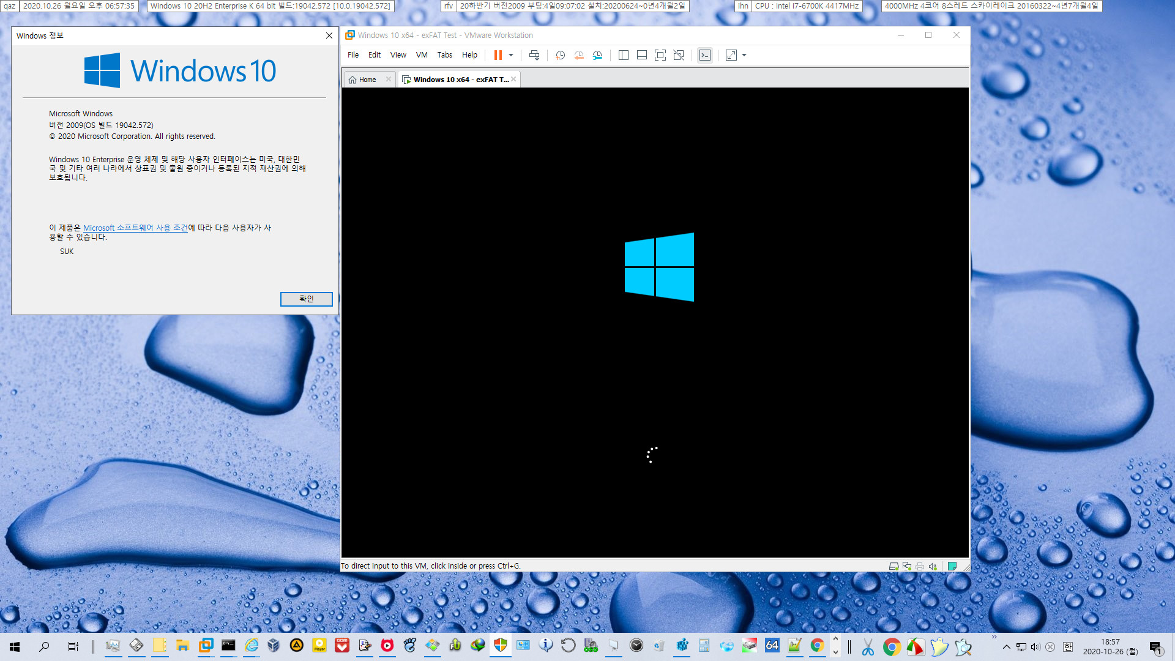Launch Internet Explorer from taskbar
Screen dimensions: 1175x661
pyautogui.click(x=252, y=645)
